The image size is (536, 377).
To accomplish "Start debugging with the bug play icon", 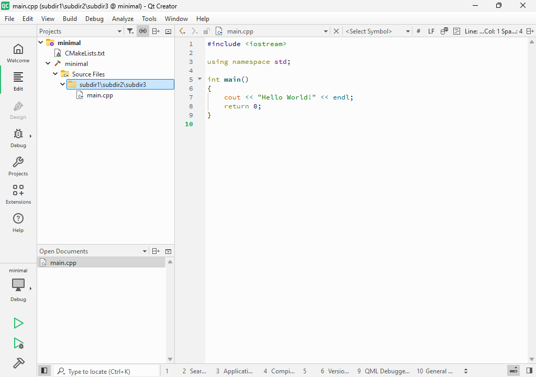I will (18, 343).
